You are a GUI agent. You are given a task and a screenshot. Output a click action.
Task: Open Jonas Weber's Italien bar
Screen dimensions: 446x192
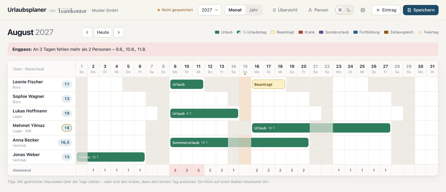click(111, 157)
